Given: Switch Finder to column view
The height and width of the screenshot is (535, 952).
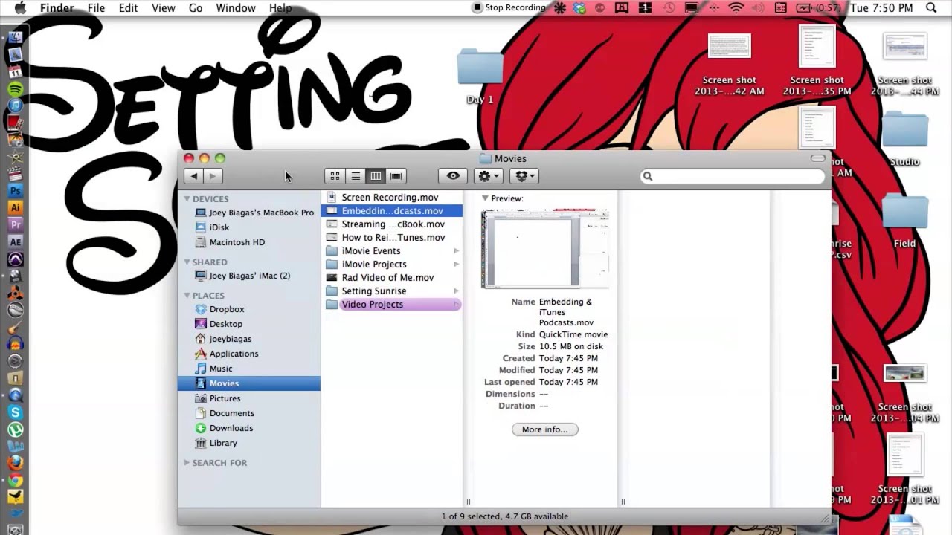Looking at the screenshot, I should tap(376, 176).
